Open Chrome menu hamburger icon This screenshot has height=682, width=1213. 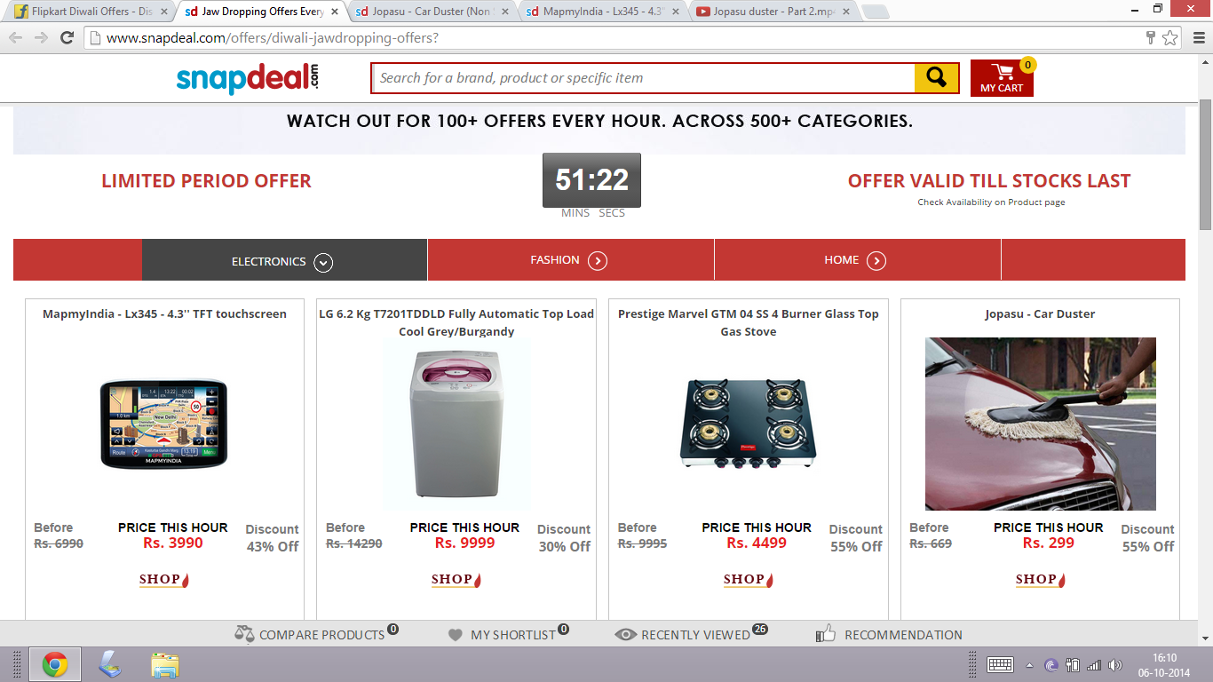(1195, 38)
